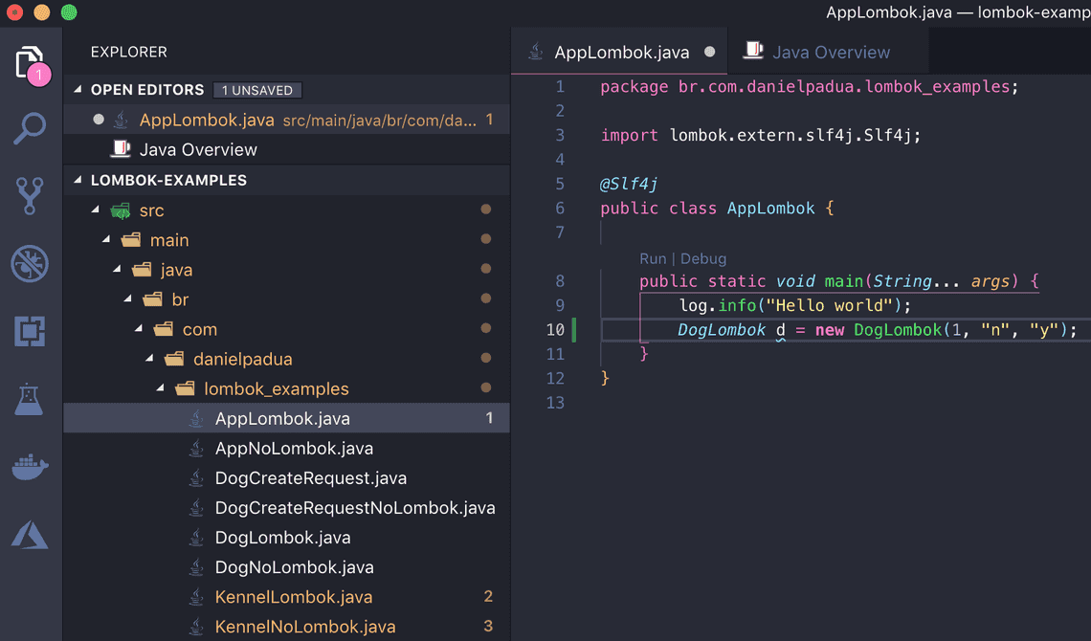
Task: Switch to the Java Overview tab
Action: click(828, 52)
